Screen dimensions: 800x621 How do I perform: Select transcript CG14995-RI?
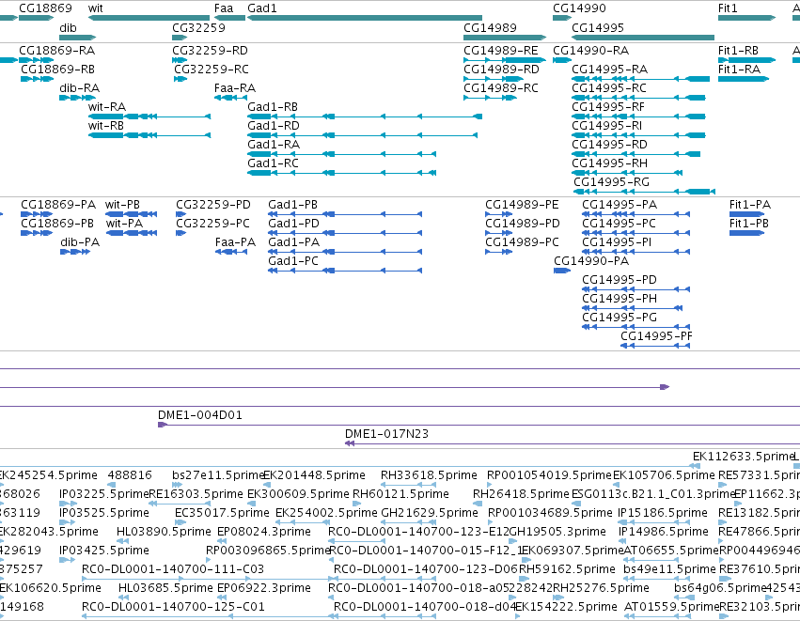[638, 135]
